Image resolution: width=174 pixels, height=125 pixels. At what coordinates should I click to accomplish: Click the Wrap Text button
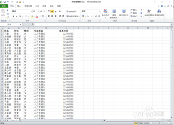71,11
